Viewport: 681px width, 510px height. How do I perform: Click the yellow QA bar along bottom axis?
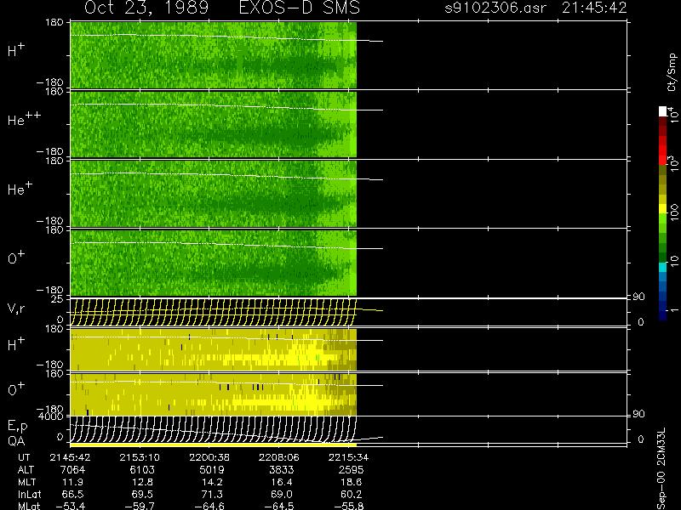214,445
